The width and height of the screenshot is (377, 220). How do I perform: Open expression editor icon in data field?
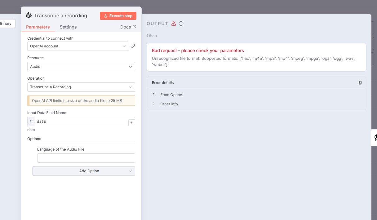click(x=132, y=123)
